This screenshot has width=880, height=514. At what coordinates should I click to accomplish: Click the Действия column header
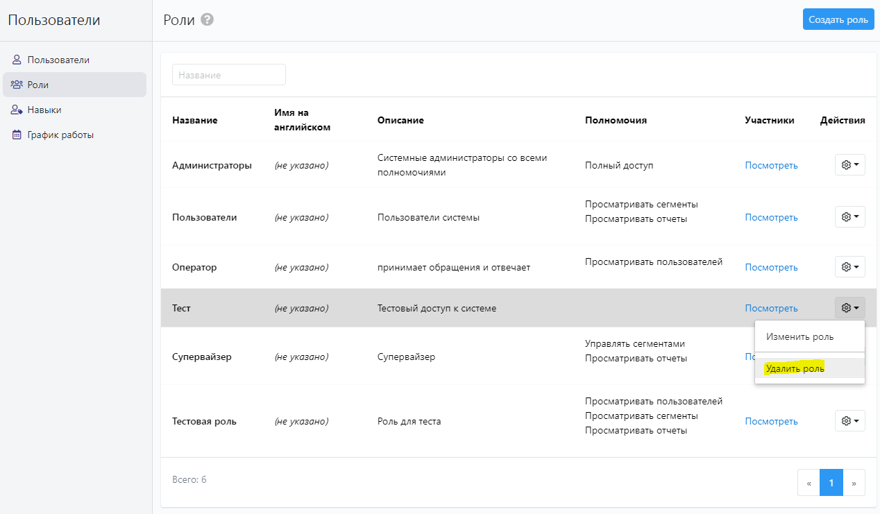point(843,120)
